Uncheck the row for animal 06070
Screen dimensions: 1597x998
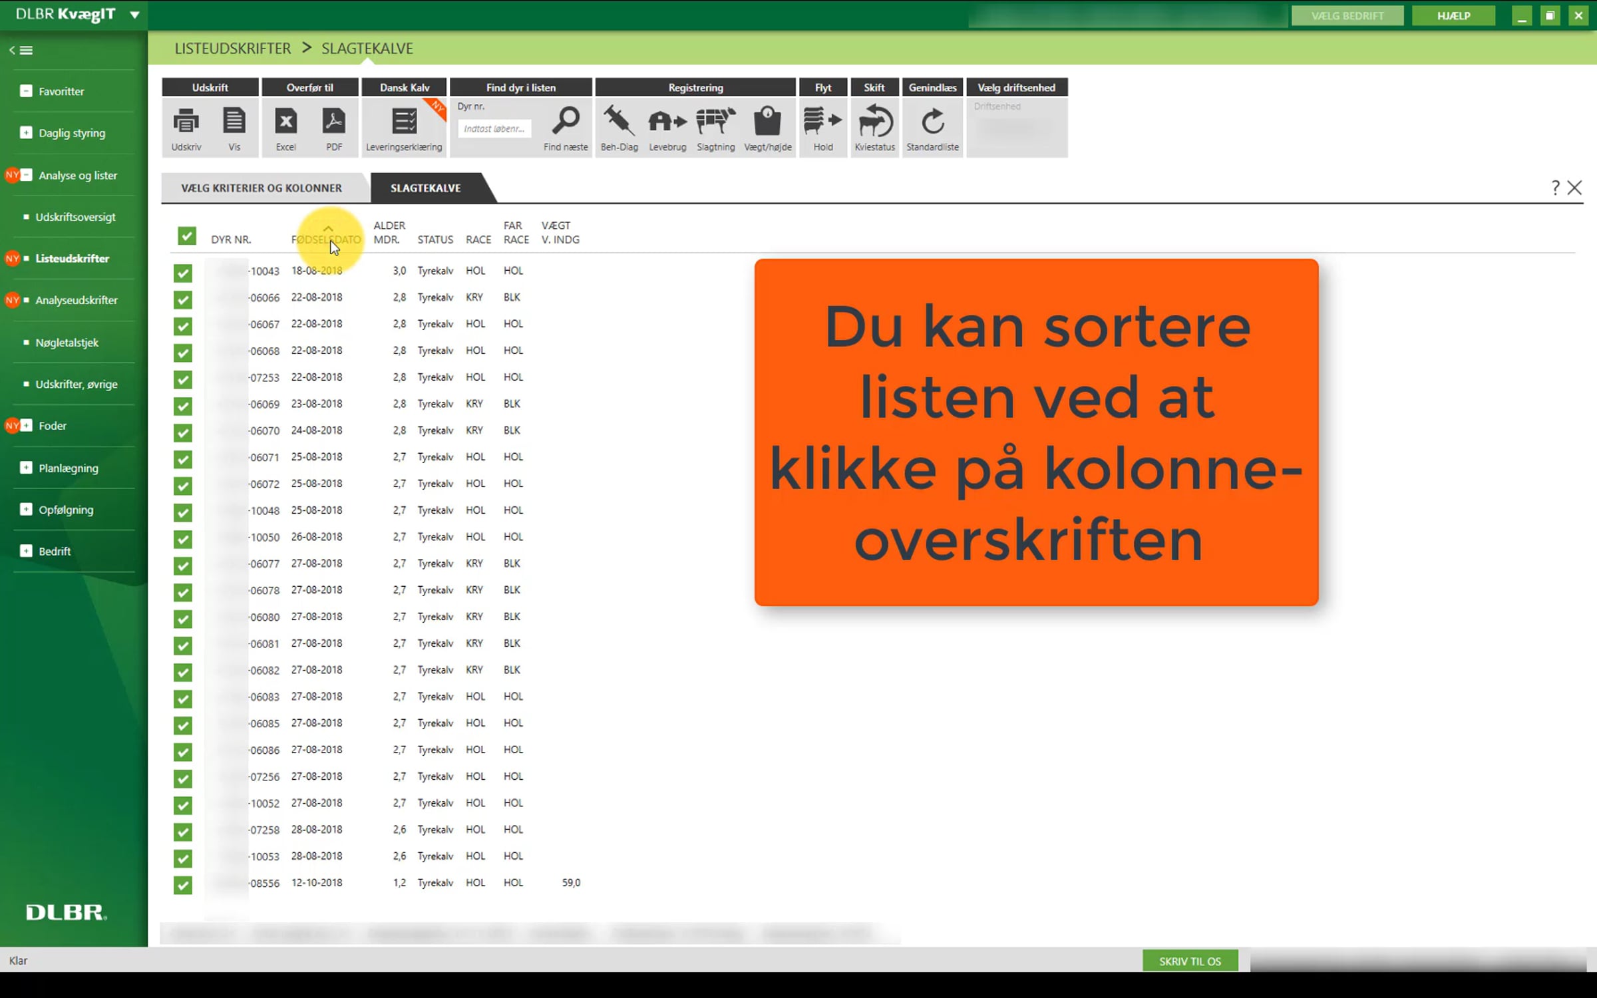pos(183,432)
